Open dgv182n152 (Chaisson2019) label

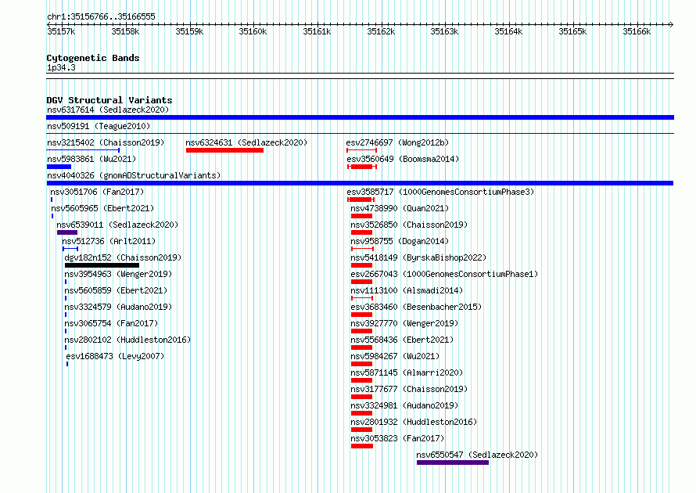[123, 257]
